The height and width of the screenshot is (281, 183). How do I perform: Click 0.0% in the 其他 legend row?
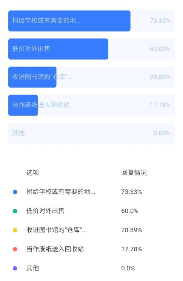[x=128, y=268]
